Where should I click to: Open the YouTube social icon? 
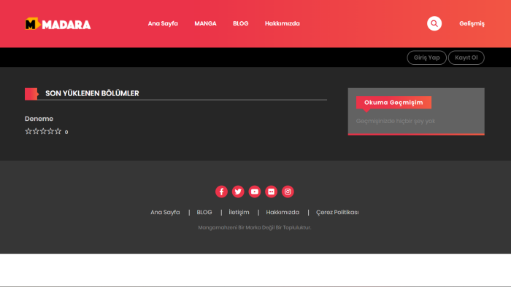point(255,192)
